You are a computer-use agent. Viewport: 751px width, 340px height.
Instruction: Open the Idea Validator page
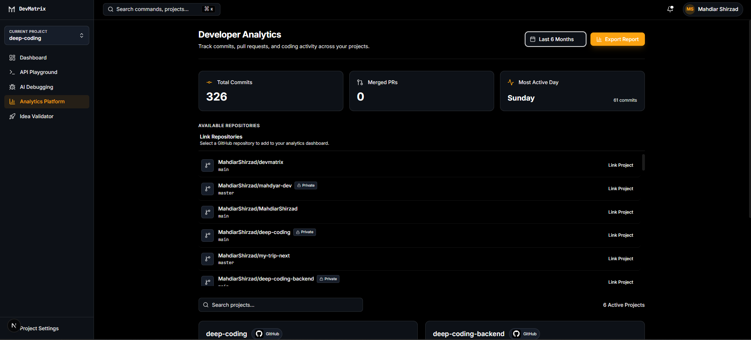point(47,116)
